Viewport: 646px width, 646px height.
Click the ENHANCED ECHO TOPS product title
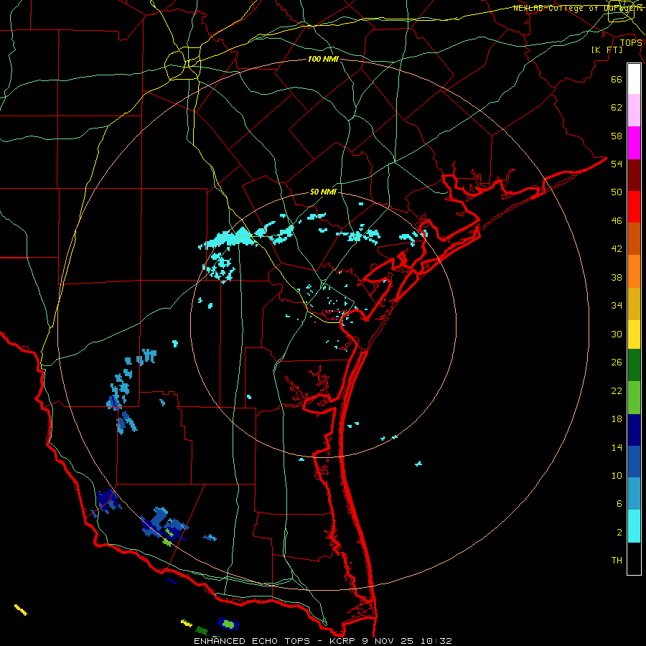(252, 641)
